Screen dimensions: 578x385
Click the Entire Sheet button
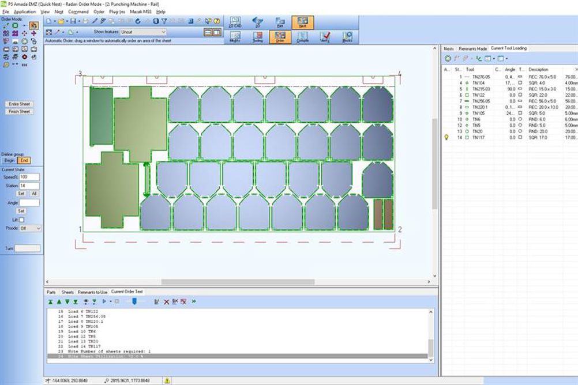pyautogui.click(x=19, y=104)
